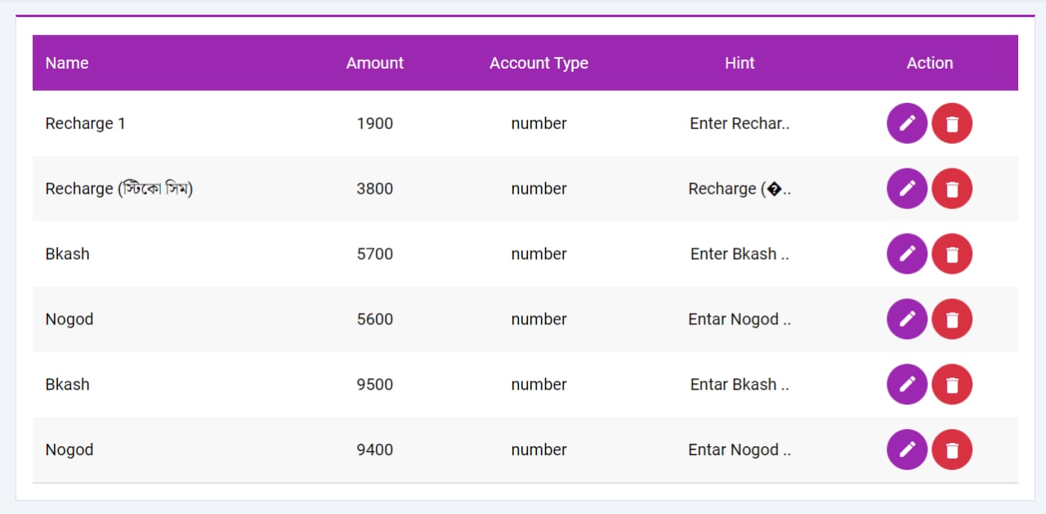Edit the Nogod 5600 entry
This screenshot has width=1046, height=514.
907,320
